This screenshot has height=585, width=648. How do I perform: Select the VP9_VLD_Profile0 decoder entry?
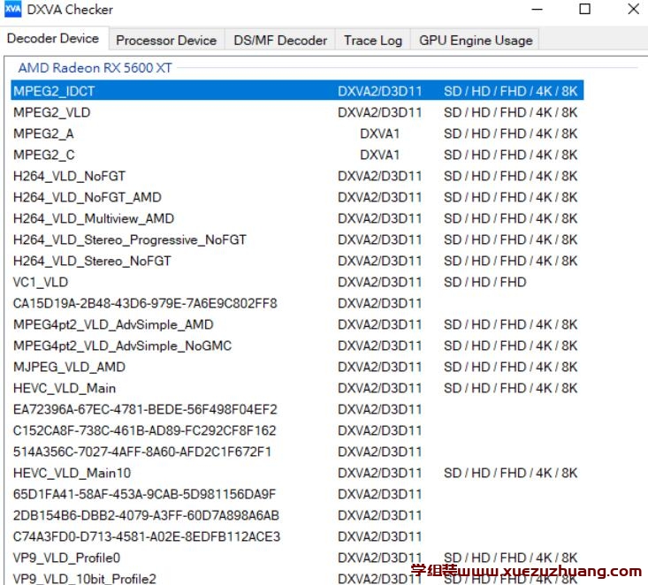66,558
